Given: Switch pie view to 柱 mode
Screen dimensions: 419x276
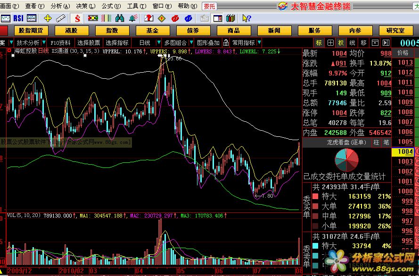Looking at the screenshot, I should [377, 142].
